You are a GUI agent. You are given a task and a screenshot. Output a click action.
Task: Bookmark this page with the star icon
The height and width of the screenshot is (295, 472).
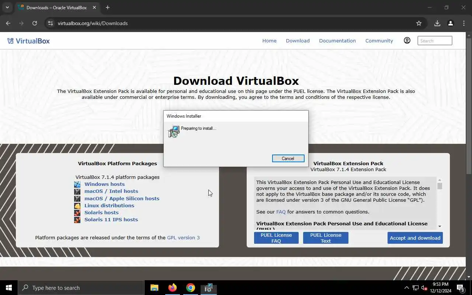point(419,23)
